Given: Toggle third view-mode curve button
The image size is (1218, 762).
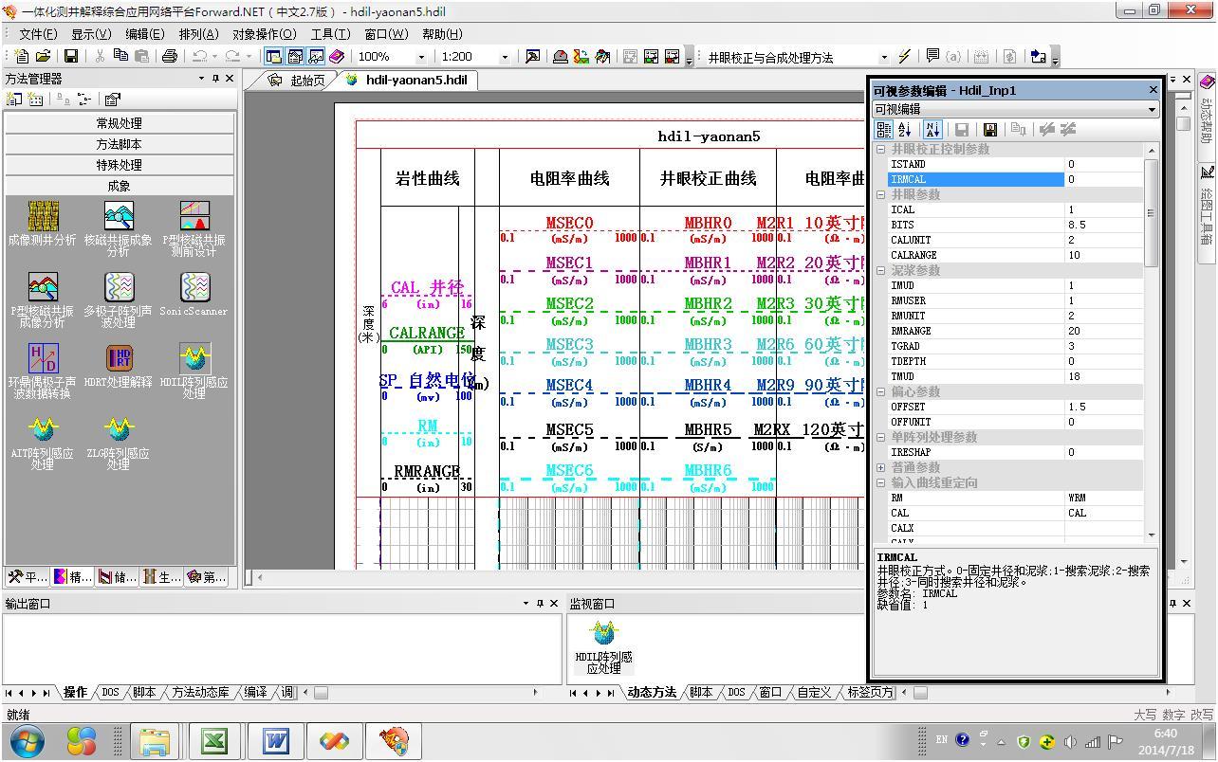Looking at the screenshot, I should (316, 57).
